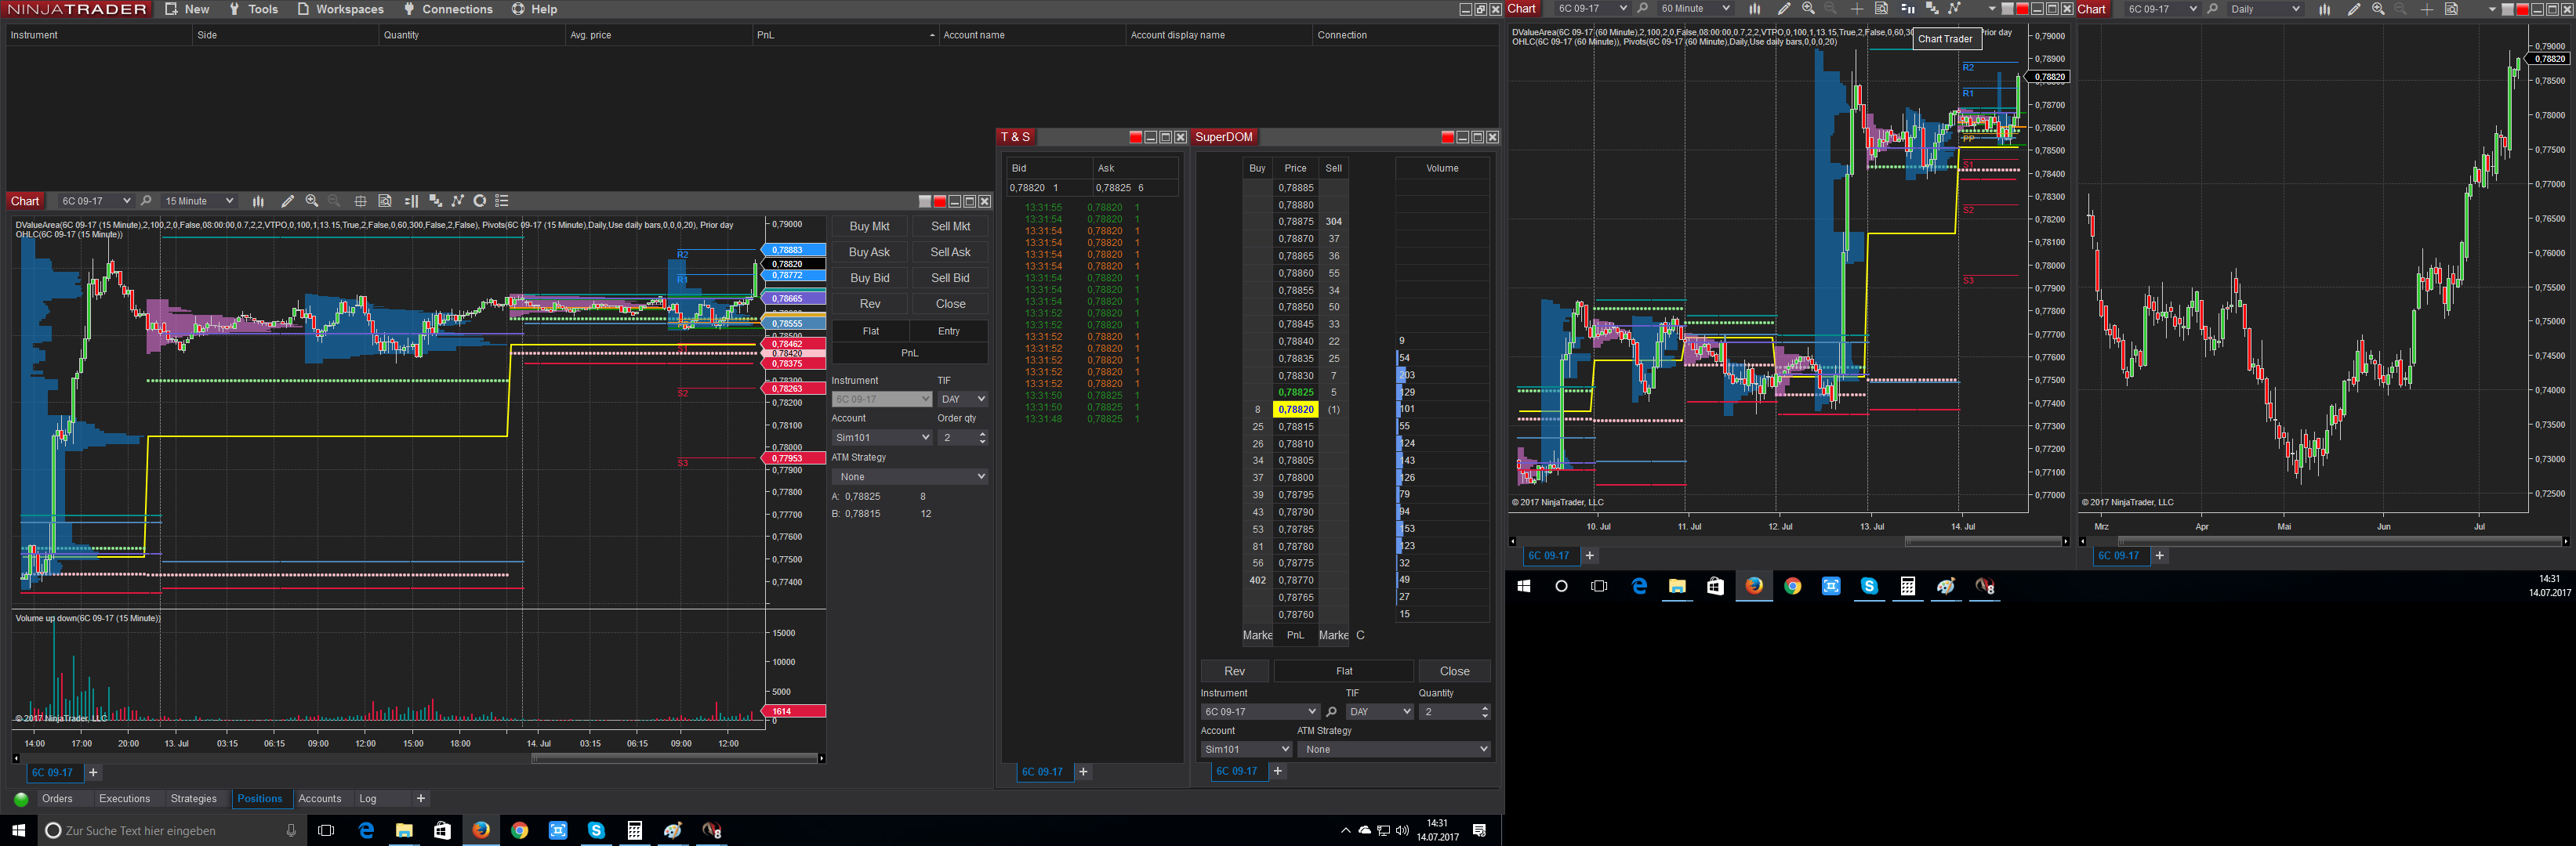Screen dimensions: 2576x846
Task: Select drawing pencil on the Daily chart
Action: click(x=2354, y=9)
